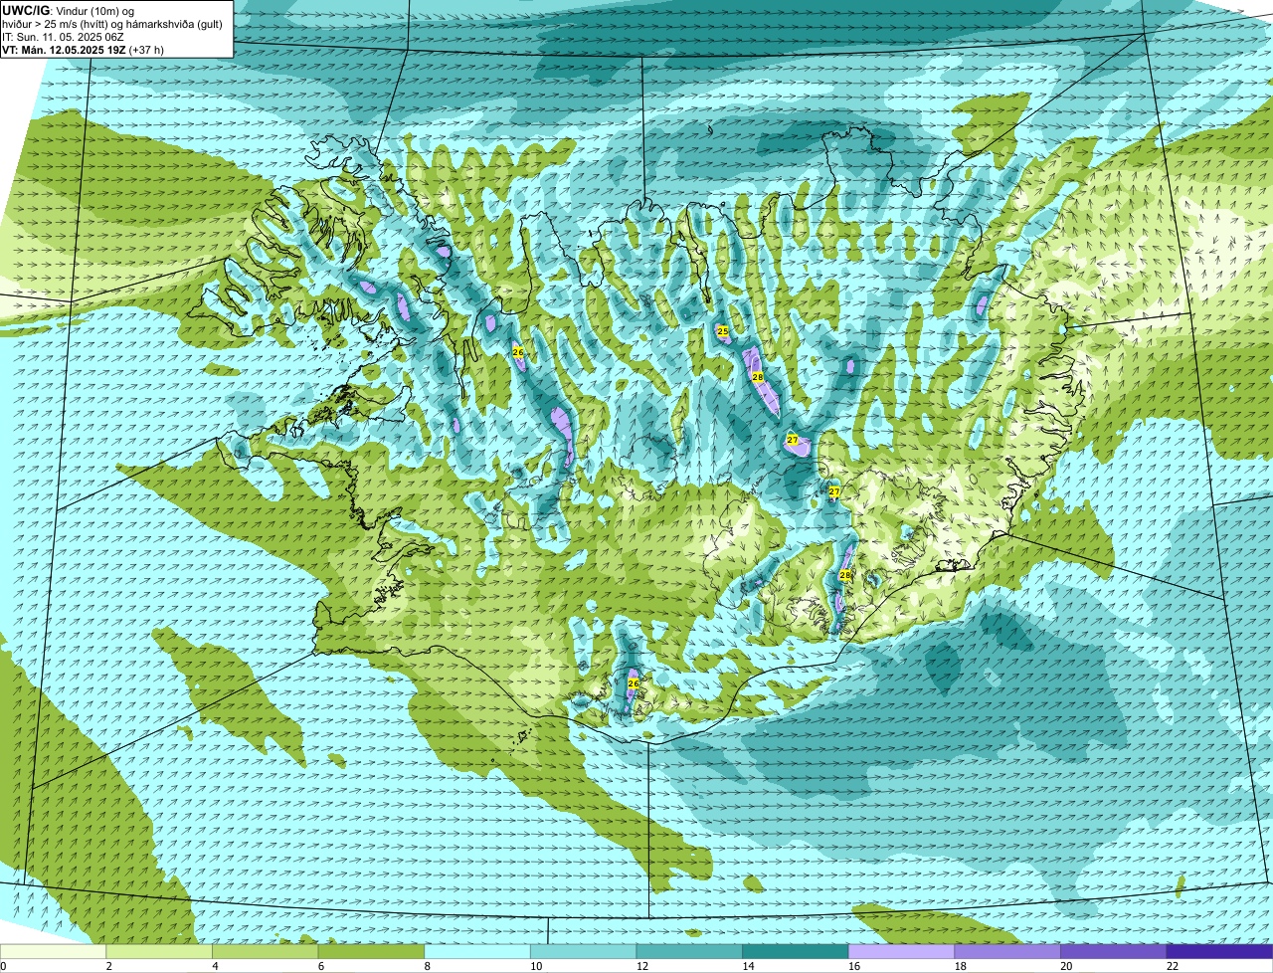Click the legend tick label '12'
This screenshot has width=1273, height=973.
642,966
